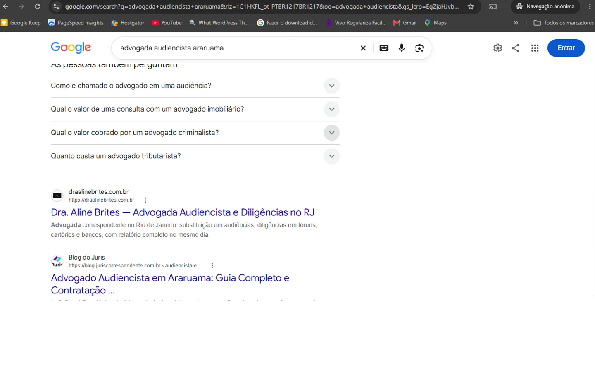Clear the search query with the X
The height and width of the screenshot is (372, 595).
363,48
